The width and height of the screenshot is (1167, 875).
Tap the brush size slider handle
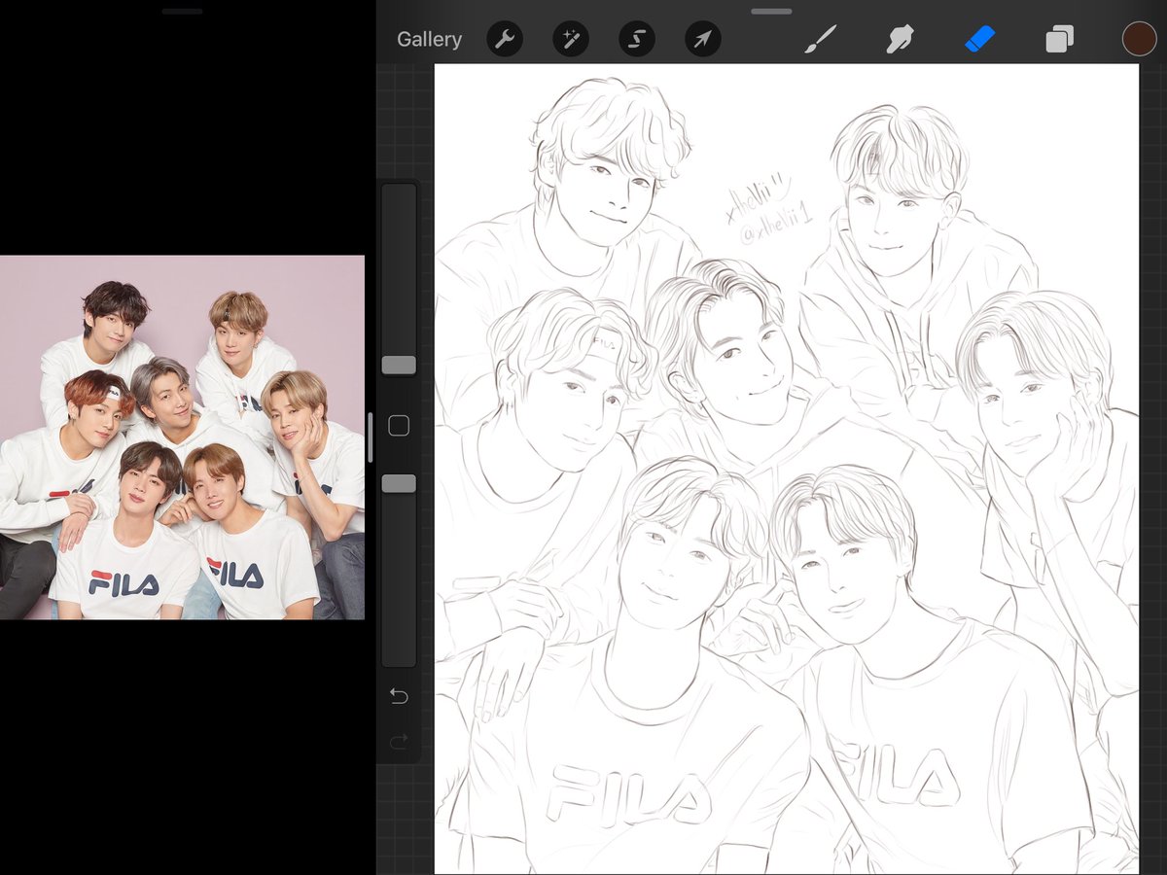pyautogui.click(x=399, y=365)
